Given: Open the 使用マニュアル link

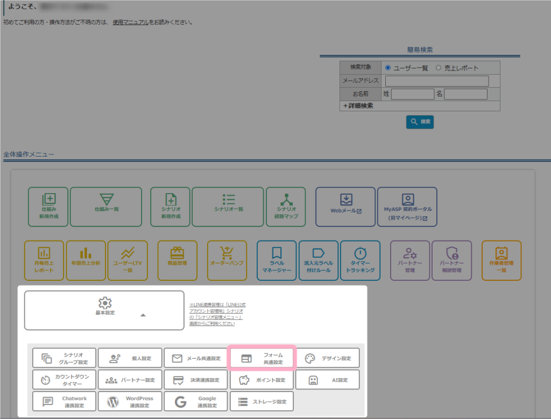Looking at the screenshot, I should 130,22.
